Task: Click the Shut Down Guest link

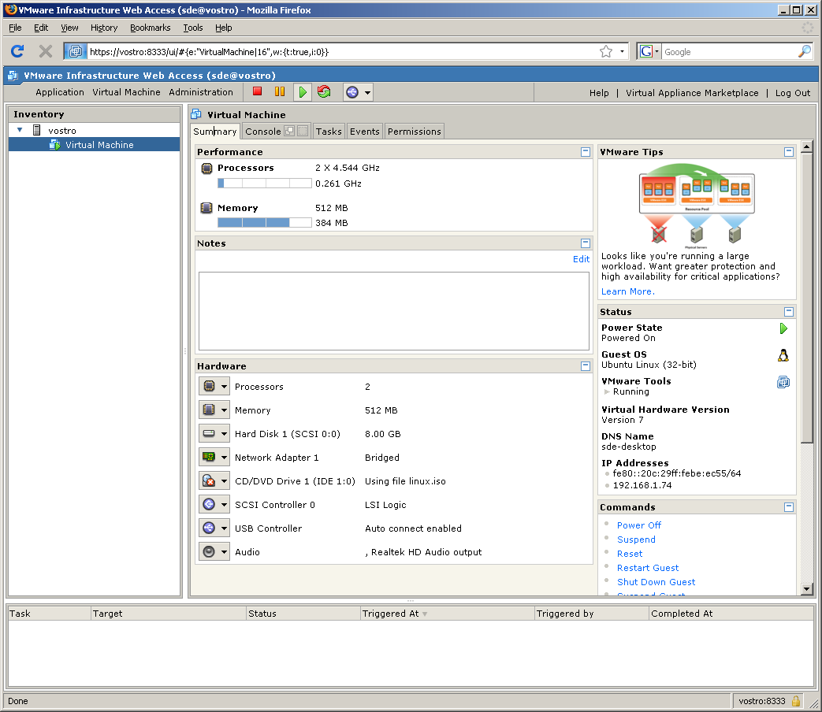Action: tap(656, 582)
